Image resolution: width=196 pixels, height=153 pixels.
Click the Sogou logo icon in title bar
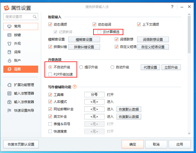(x=6, y=8)
